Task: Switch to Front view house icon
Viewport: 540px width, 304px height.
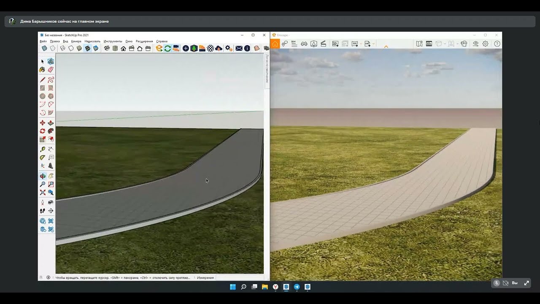Action: [x=123, y=49]
